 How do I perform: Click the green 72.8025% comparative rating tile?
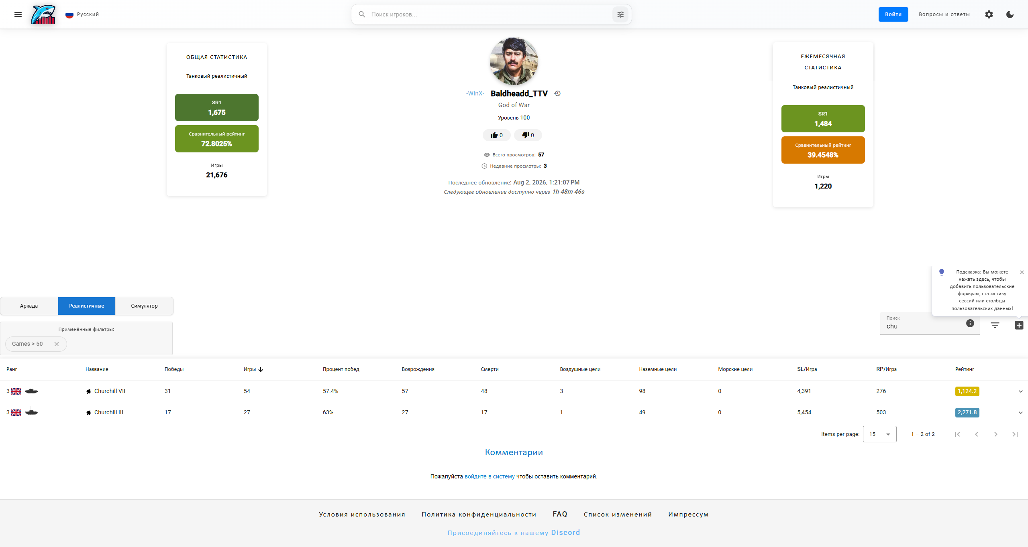point(217,139)
